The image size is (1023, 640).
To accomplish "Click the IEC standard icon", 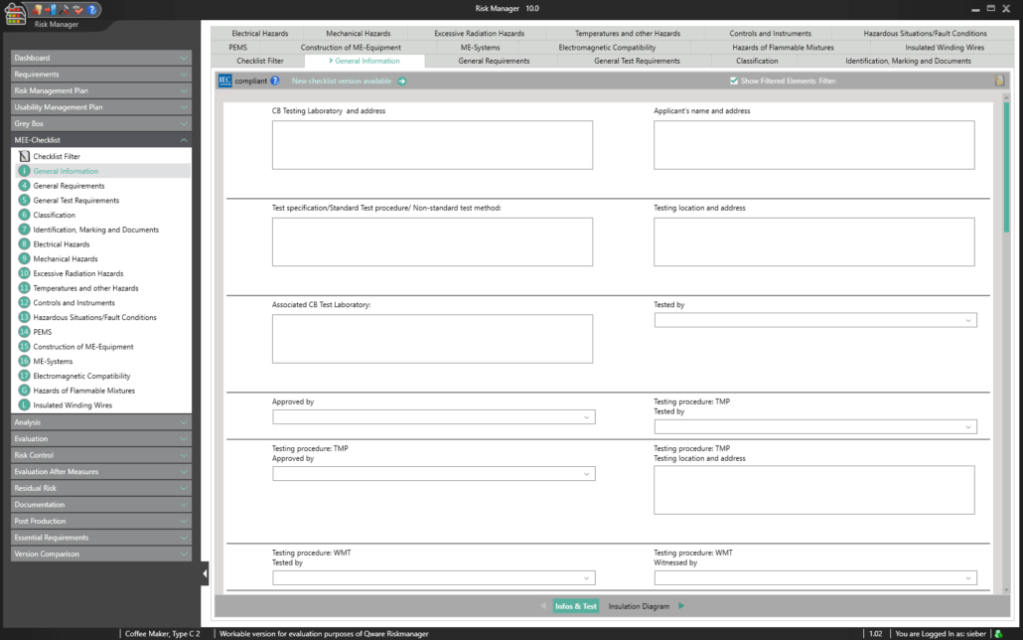I will click(225, 80).
